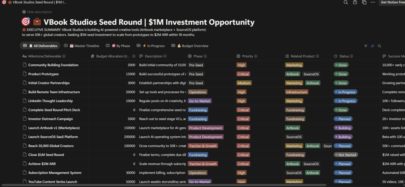Click the duplicate page icon
The width and height of the screenshot is (405, 187).
(364, 2)
